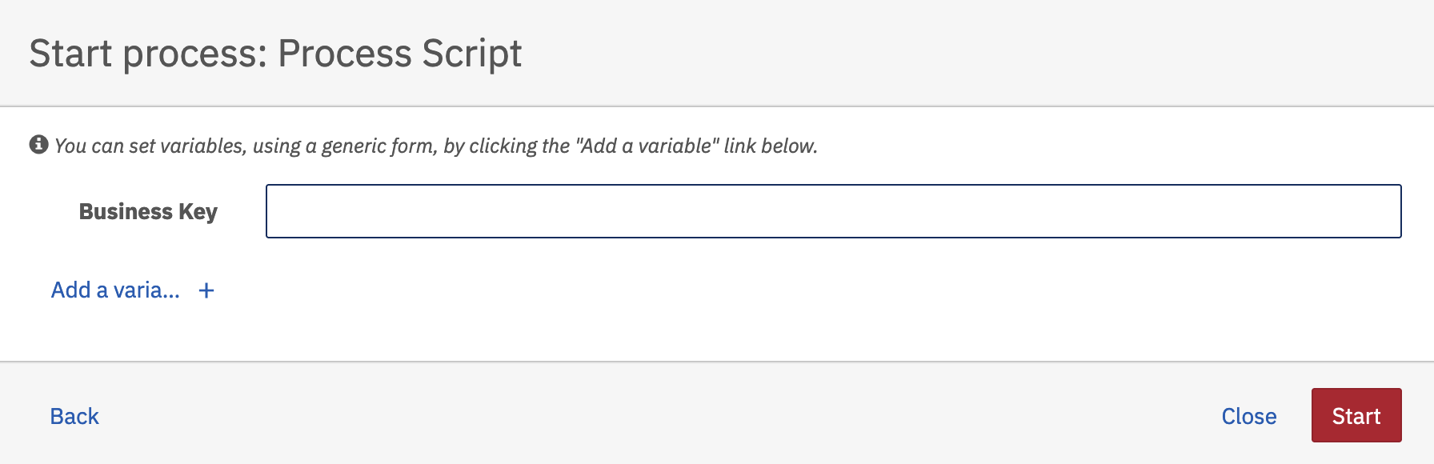This screenshot has height=464, width=1434.
Task: Click the "Add a varia..." text link
Action: coord(115,290)
